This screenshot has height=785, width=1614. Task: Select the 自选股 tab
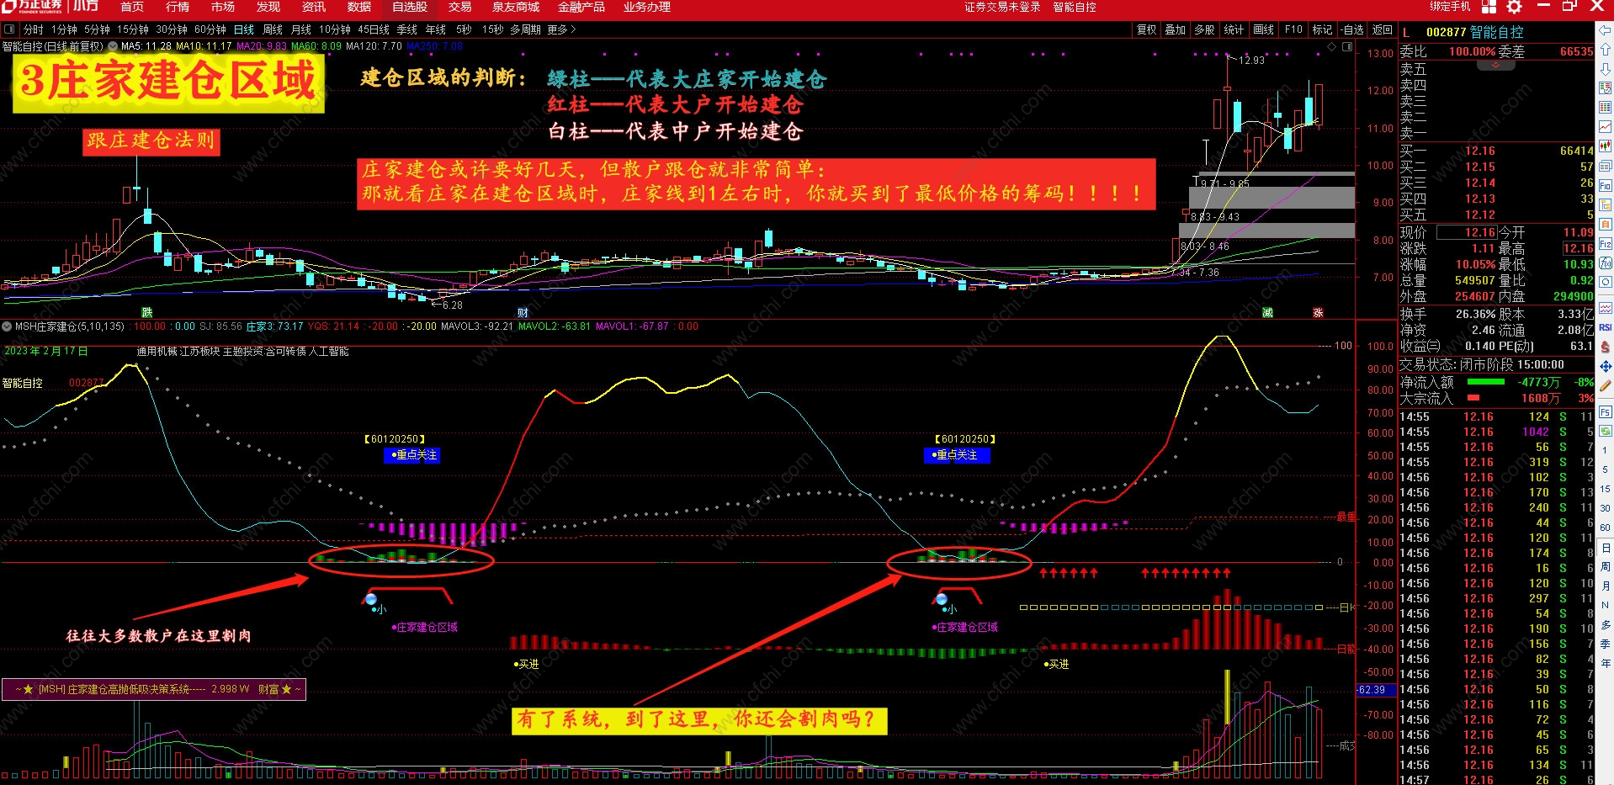coord(410,7)
